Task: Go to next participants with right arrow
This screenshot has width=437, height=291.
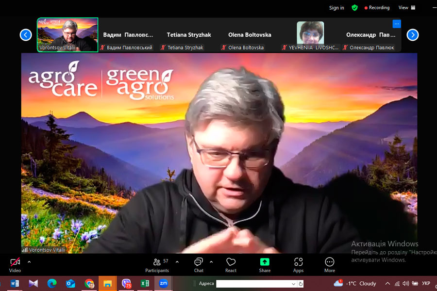Action: pyautogui.click(x=412, y=35)
